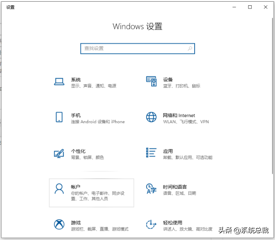Open the Apps (应用) list icon
275x240 pixels.
(x=151, y=153)
